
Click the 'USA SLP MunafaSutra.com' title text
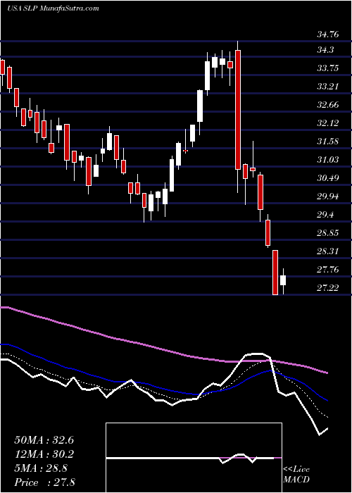(x=53, y=8)
